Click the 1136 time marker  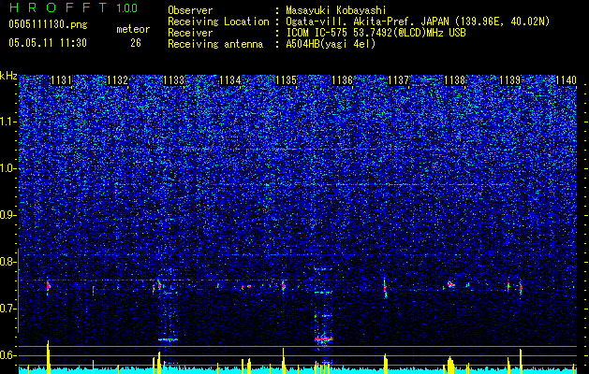[342, 80]
